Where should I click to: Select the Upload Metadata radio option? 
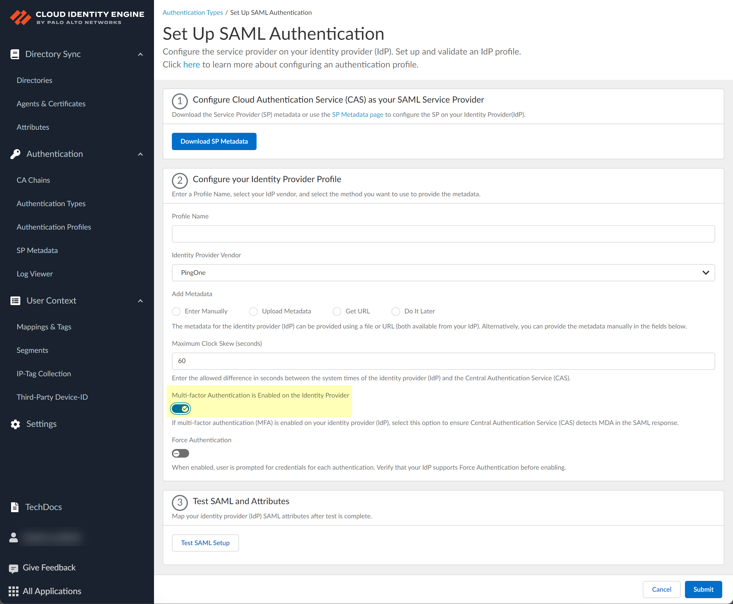(x=253, y=311)
